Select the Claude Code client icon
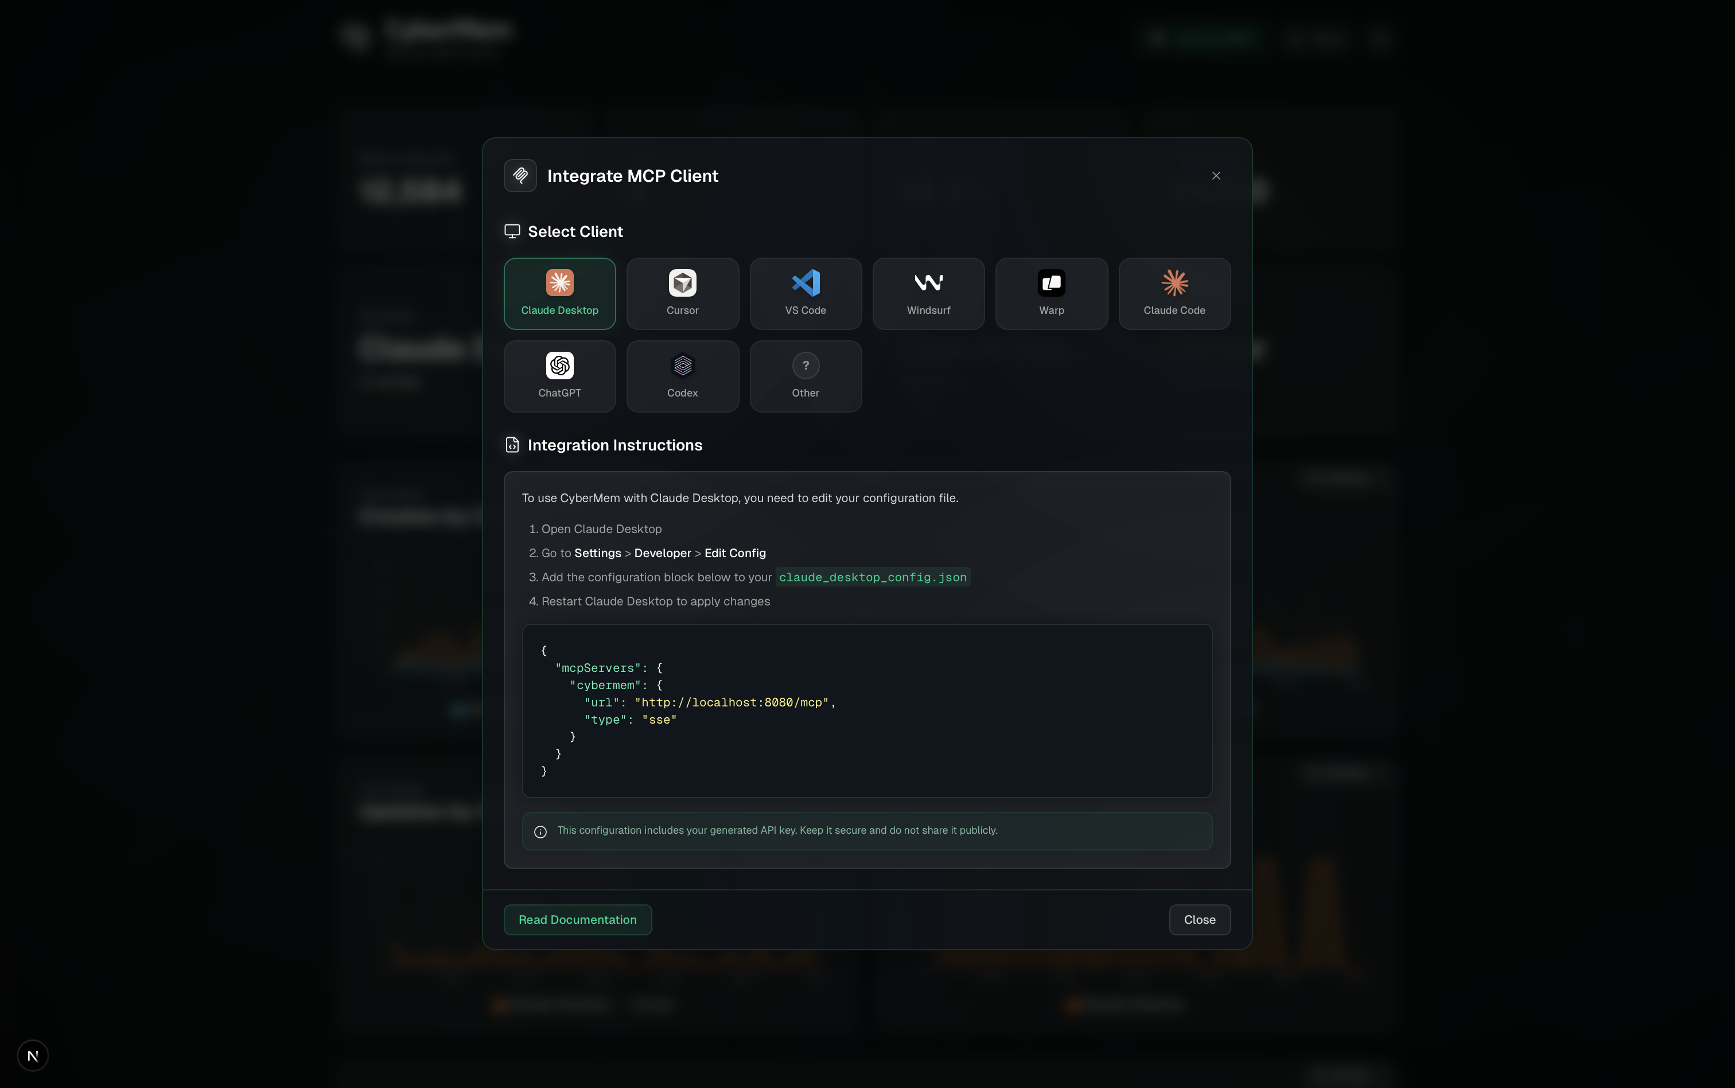This screenshot has height=1088, width=1735. [x=1174, y=283]
